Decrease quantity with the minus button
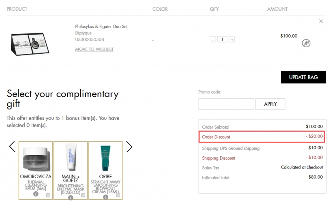Screen dimensions: 330x202 pos(213,40)
